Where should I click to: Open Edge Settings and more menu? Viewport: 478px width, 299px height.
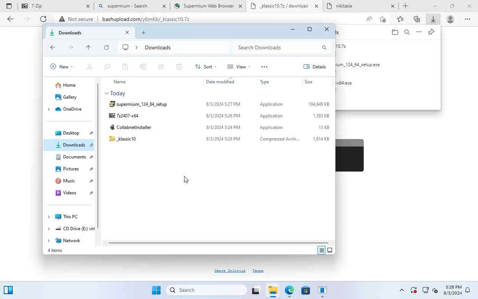pos(468,19)
